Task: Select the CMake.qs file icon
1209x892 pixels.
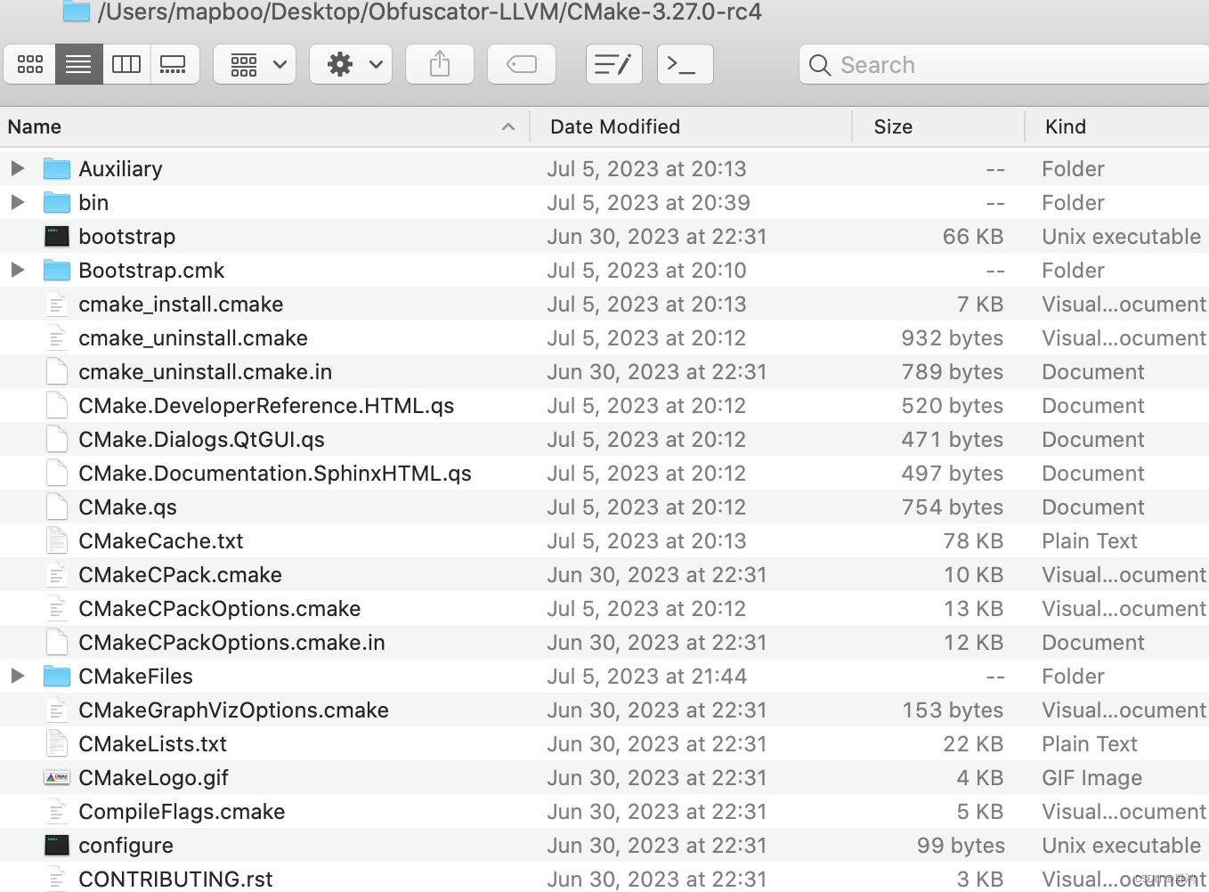Action: click(x=57, y=507)
